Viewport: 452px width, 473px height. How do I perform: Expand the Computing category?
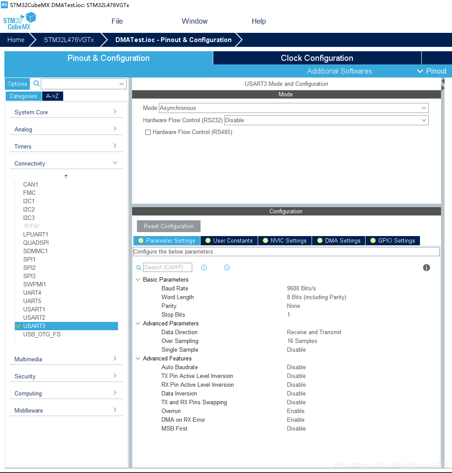click(66, 393)
